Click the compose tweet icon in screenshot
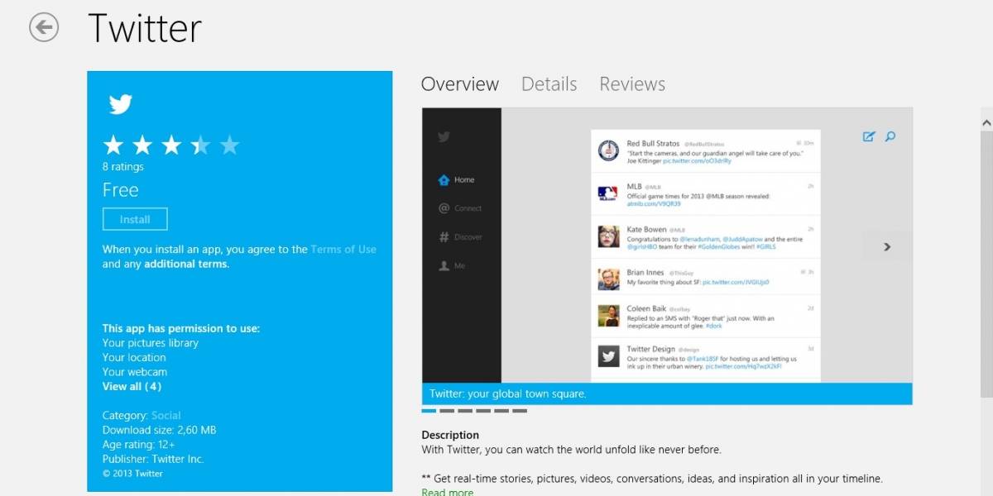Viewport: 993px width, 496px height. click(x=869, y=136)
